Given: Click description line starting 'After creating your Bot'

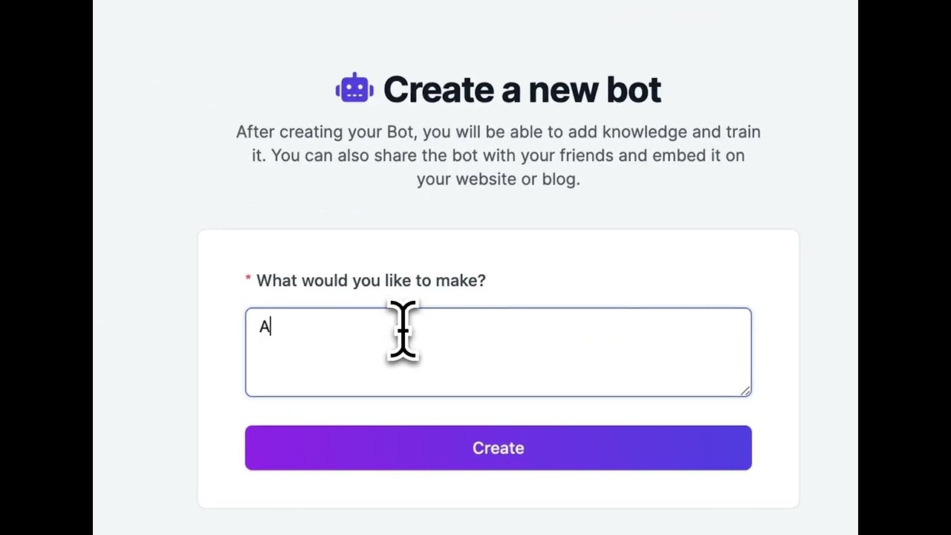Looking at the screenshot, I should 498,132.
